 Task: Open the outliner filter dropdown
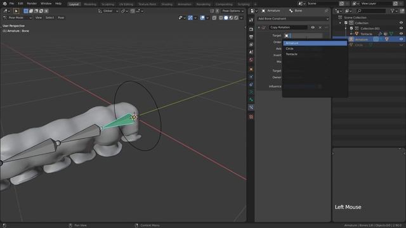point(394,11)
